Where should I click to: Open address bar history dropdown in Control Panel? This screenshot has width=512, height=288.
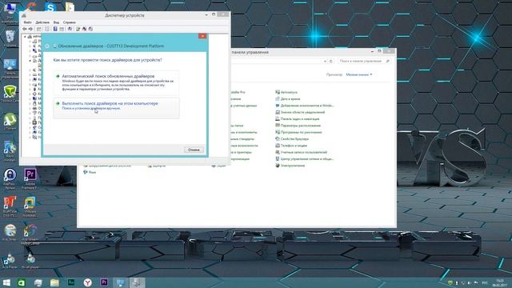point(325,61)
